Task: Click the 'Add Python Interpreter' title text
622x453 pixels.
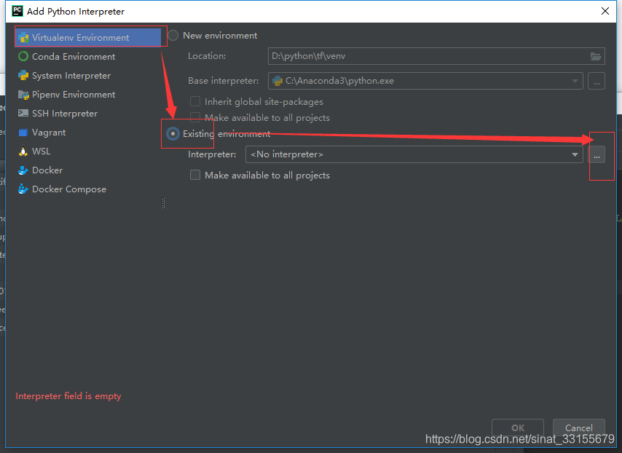Action: [x=76, y=12]
